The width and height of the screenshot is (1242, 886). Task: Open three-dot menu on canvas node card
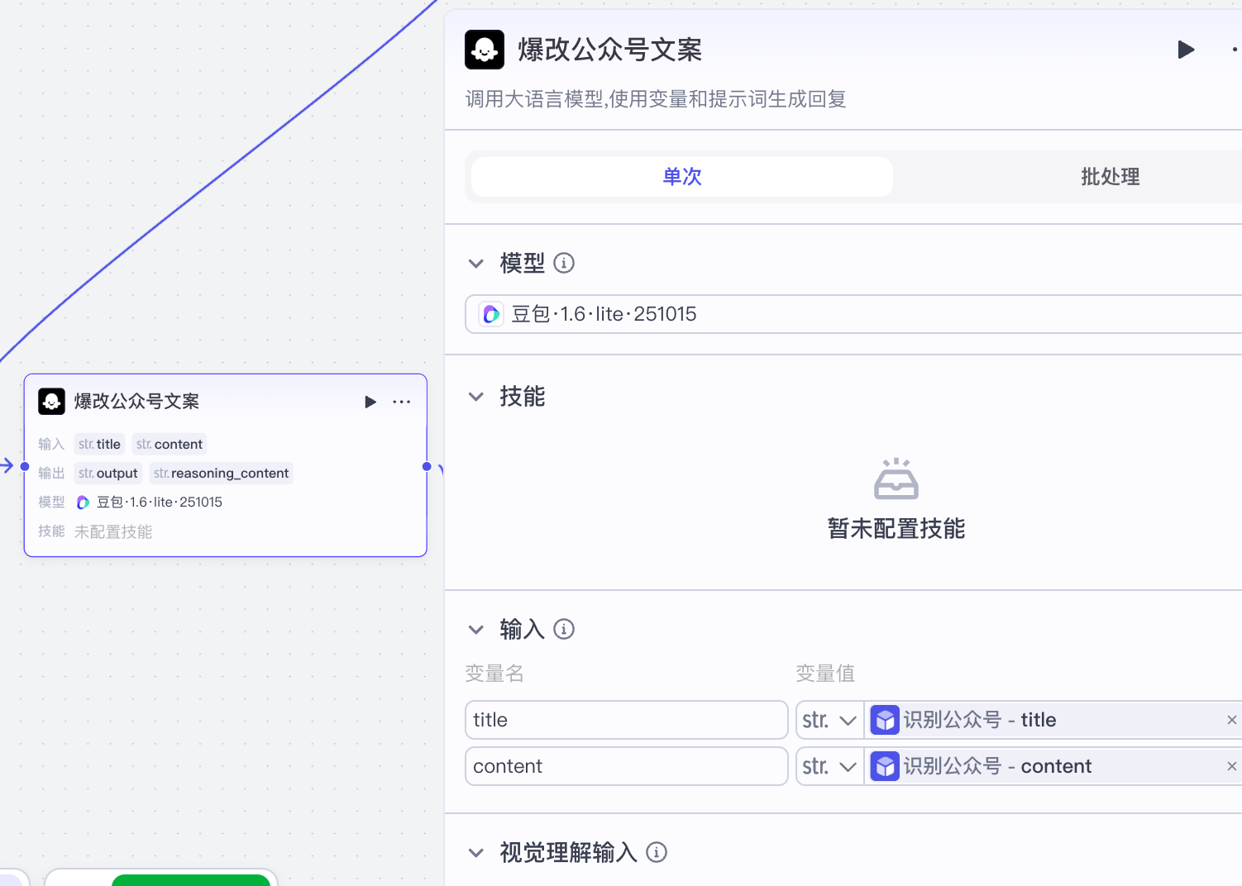402,402
